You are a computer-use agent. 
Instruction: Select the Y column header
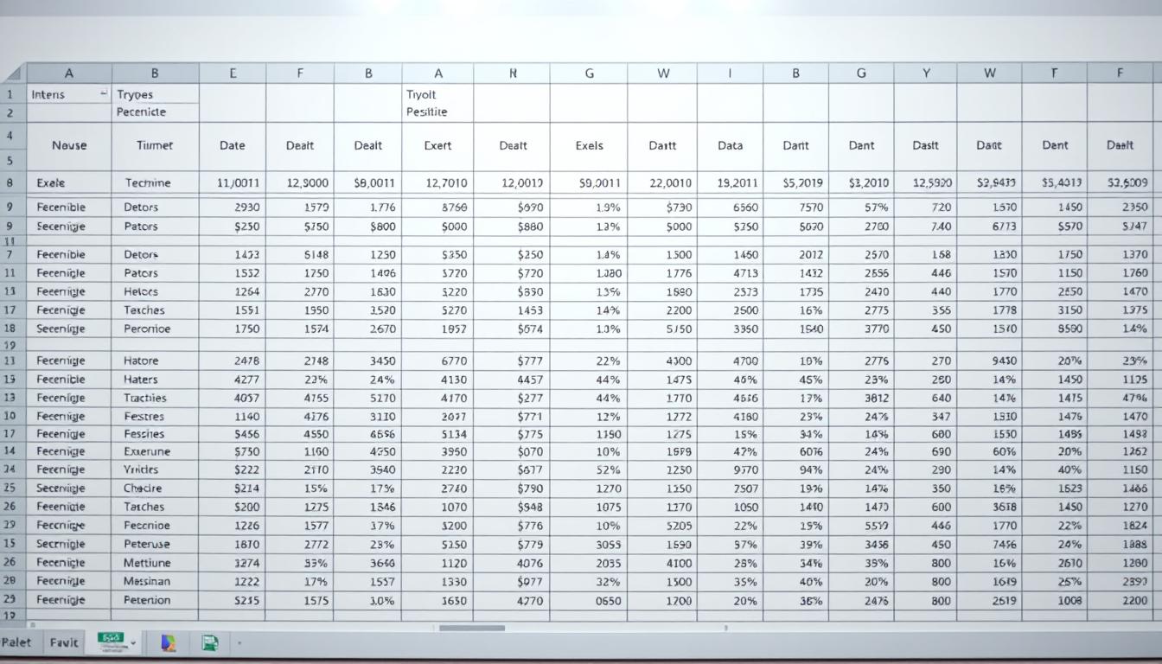926,73
